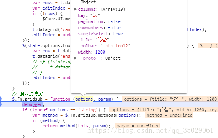Image resolution: width=218 pixels, height=138 pixels.
Task: Click the inline 'param = undefined' value
Action: point(137,126)
